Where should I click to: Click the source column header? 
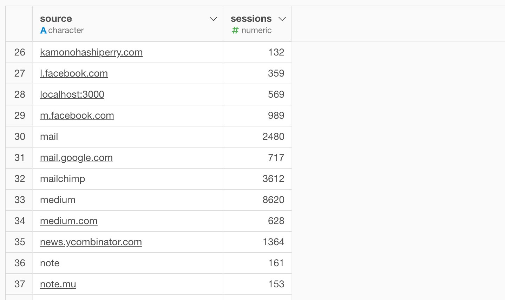pyautogui.click(x=128, y=24)
